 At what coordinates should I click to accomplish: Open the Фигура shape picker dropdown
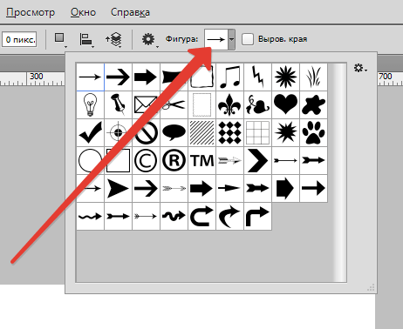pyautogui.click(x=231, y=39)
